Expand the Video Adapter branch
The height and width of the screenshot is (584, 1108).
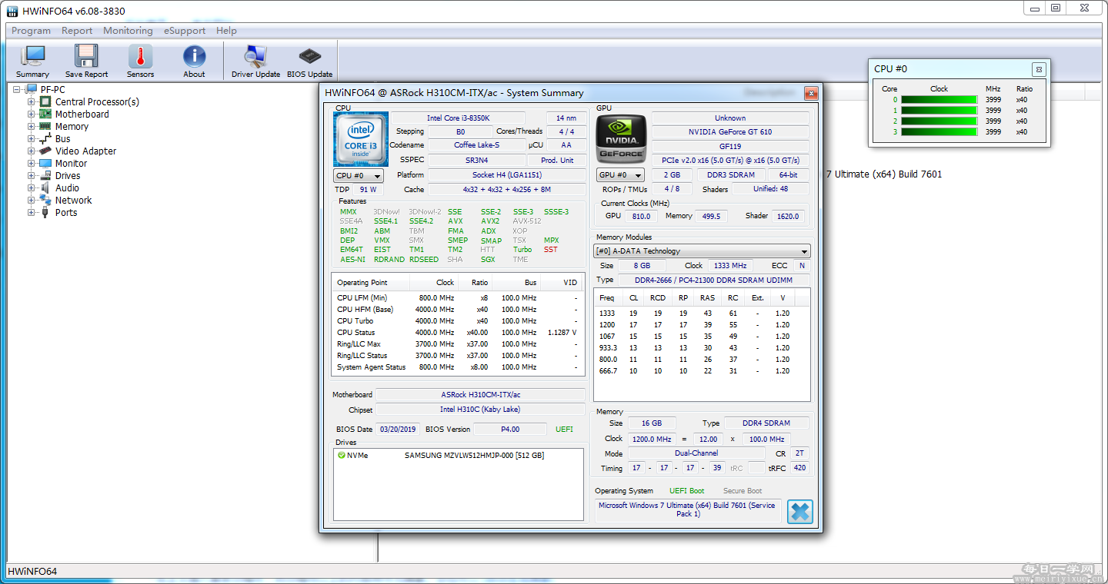click(32, 151)
